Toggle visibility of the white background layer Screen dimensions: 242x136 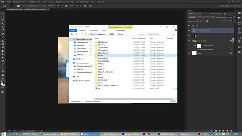189,53
